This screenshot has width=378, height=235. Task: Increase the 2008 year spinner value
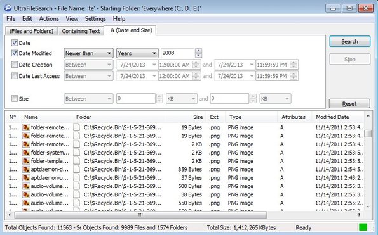(198, 51)
